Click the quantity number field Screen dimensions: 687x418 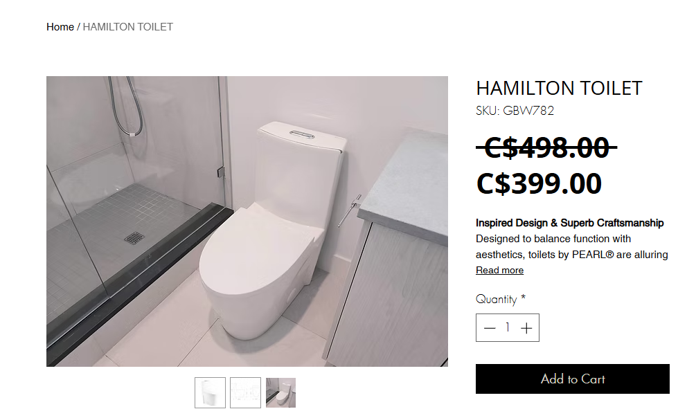click(x=508, y=327)
